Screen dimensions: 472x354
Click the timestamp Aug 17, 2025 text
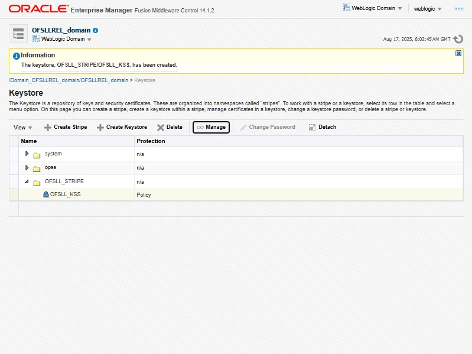point(416,39)
